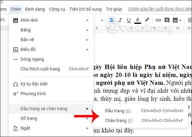
Task: Choose Ký tự đặc biệt entry
Action: tap(51, 84)
